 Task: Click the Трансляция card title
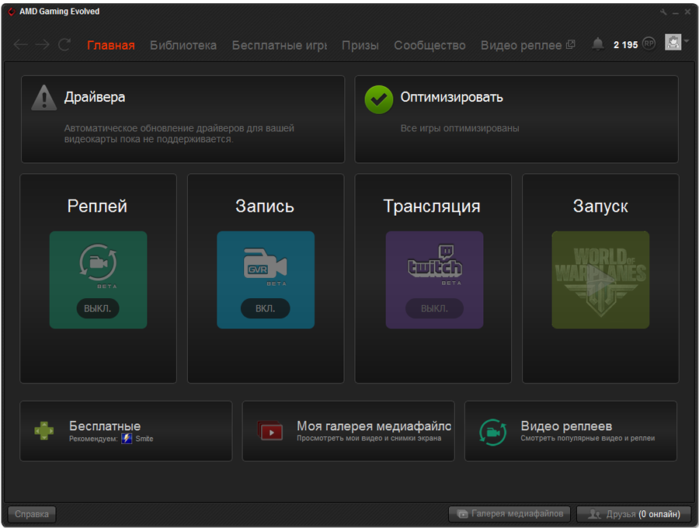pos(432,207)
